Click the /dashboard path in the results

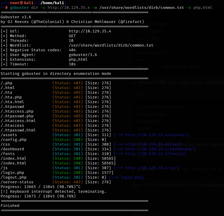click(x=12, y=149)
